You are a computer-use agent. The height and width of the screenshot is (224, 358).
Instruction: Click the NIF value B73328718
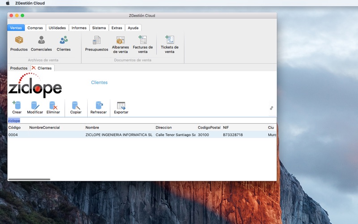[233, 135]
